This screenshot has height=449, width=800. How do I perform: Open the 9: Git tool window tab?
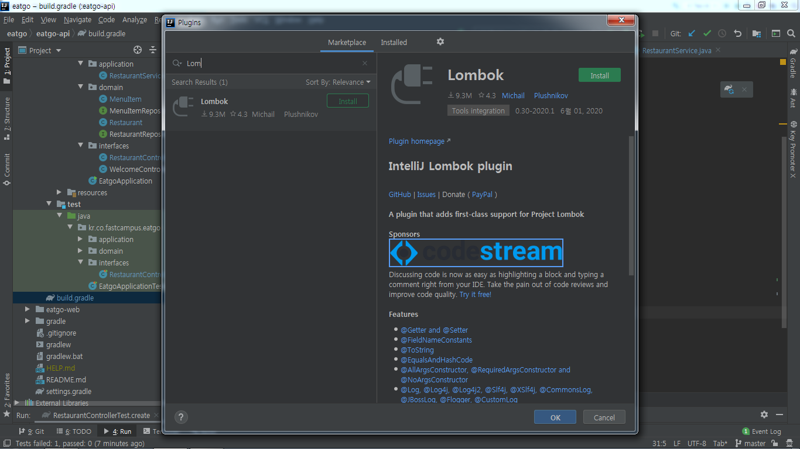point(32,431)
